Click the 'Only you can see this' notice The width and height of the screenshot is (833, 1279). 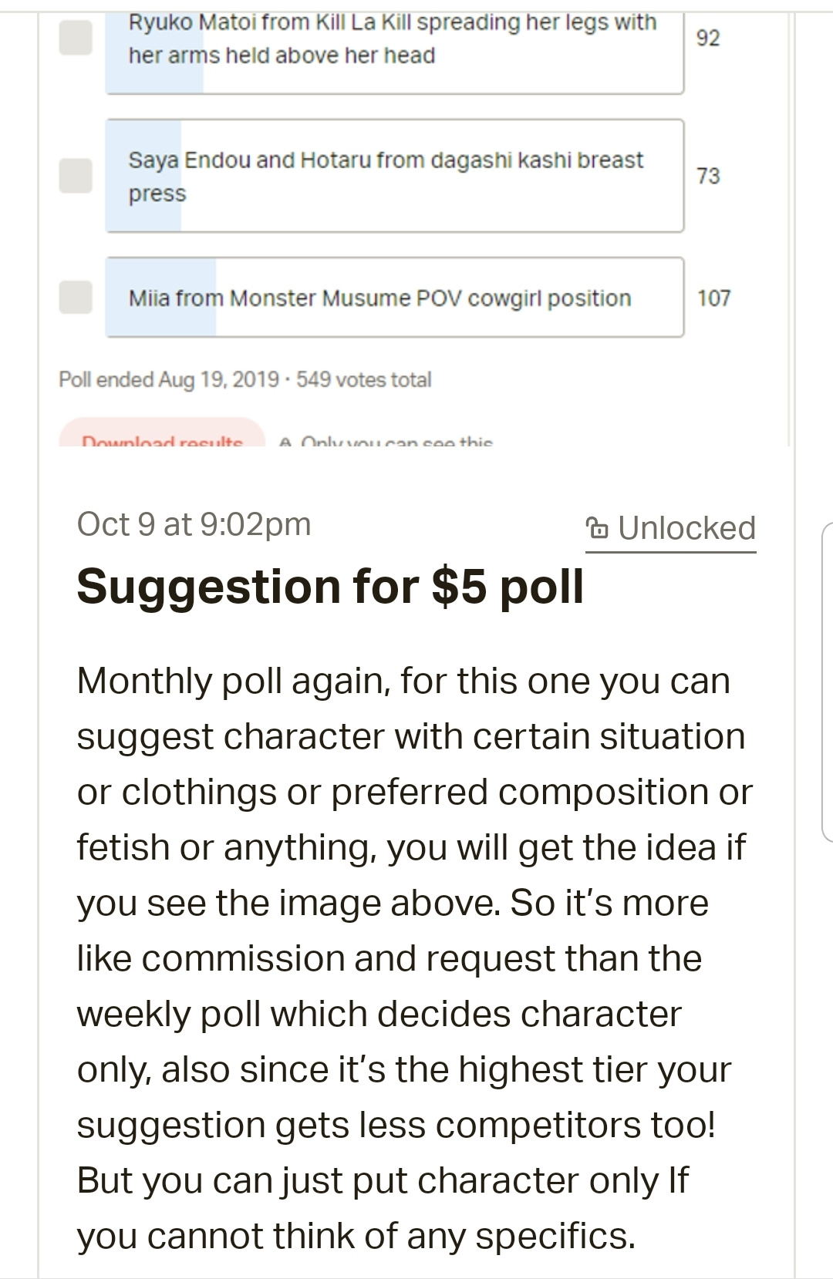point(396,443)
